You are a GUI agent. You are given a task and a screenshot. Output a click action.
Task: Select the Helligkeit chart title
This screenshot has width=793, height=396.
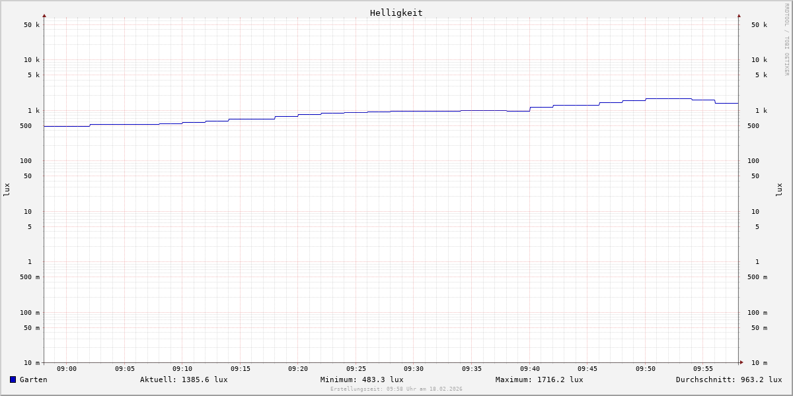click(x=396, y=13)
